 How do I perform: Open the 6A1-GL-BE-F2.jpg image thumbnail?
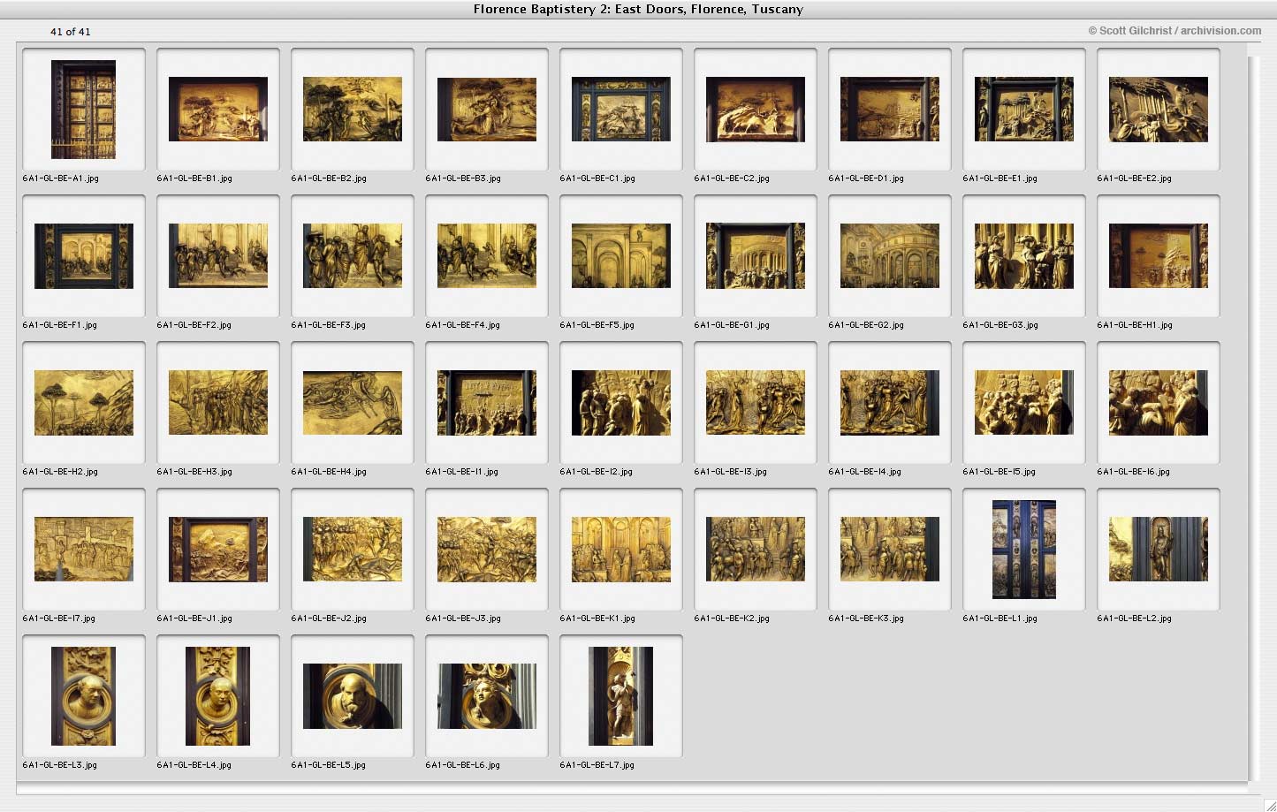tap(218, 256)
